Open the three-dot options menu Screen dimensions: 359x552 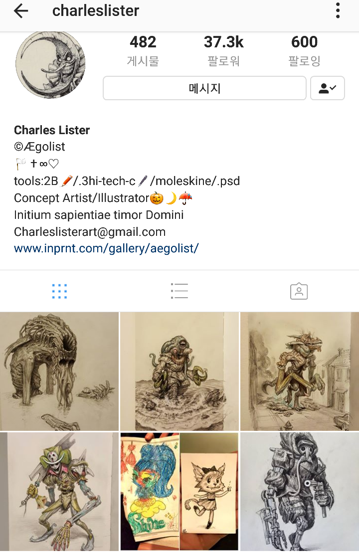point(338,10)
